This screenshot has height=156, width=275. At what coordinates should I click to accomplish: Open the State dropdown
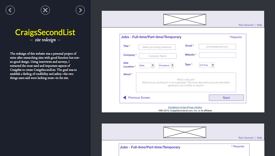click(x=147, y=65)
